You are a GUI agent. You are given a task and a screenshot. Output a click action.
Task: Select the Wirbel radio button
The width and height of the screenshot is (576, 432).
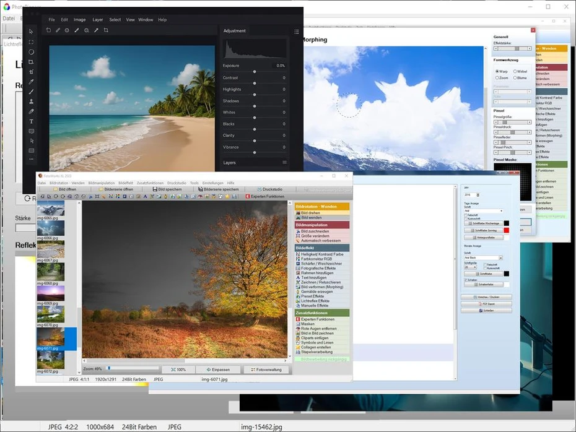click(515, 72)
